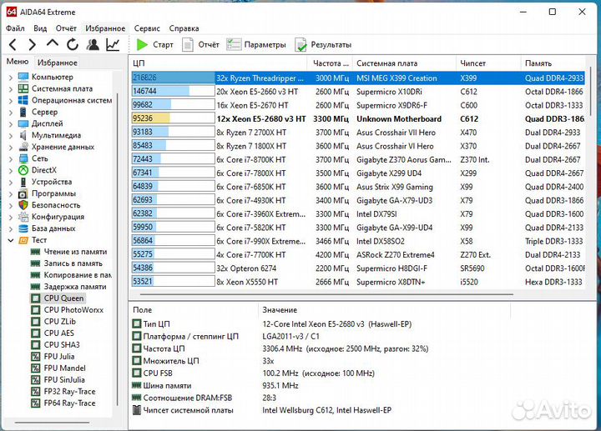This screenshot has width=601, height=431.
Task: Collapse the Тест tree node
Action: (10, 240)
